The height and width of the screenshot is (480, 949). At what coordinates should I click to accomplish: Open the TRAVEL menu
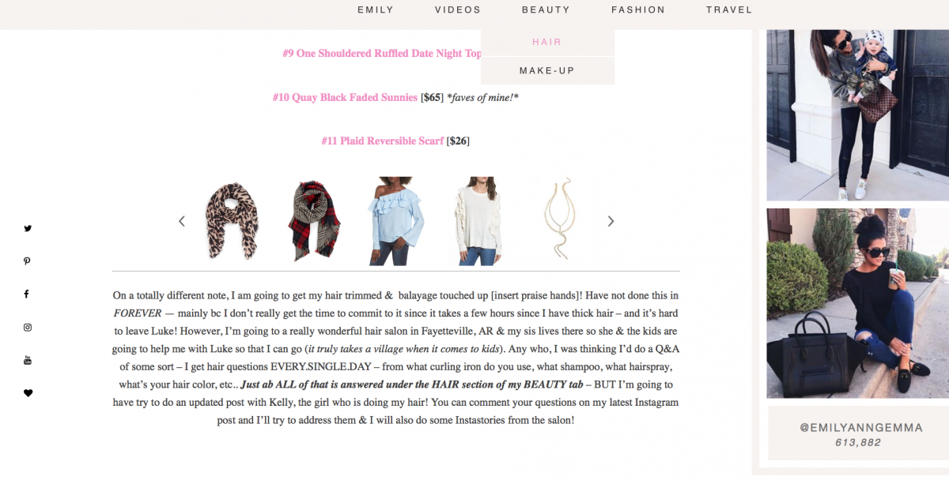coord(729,10)
